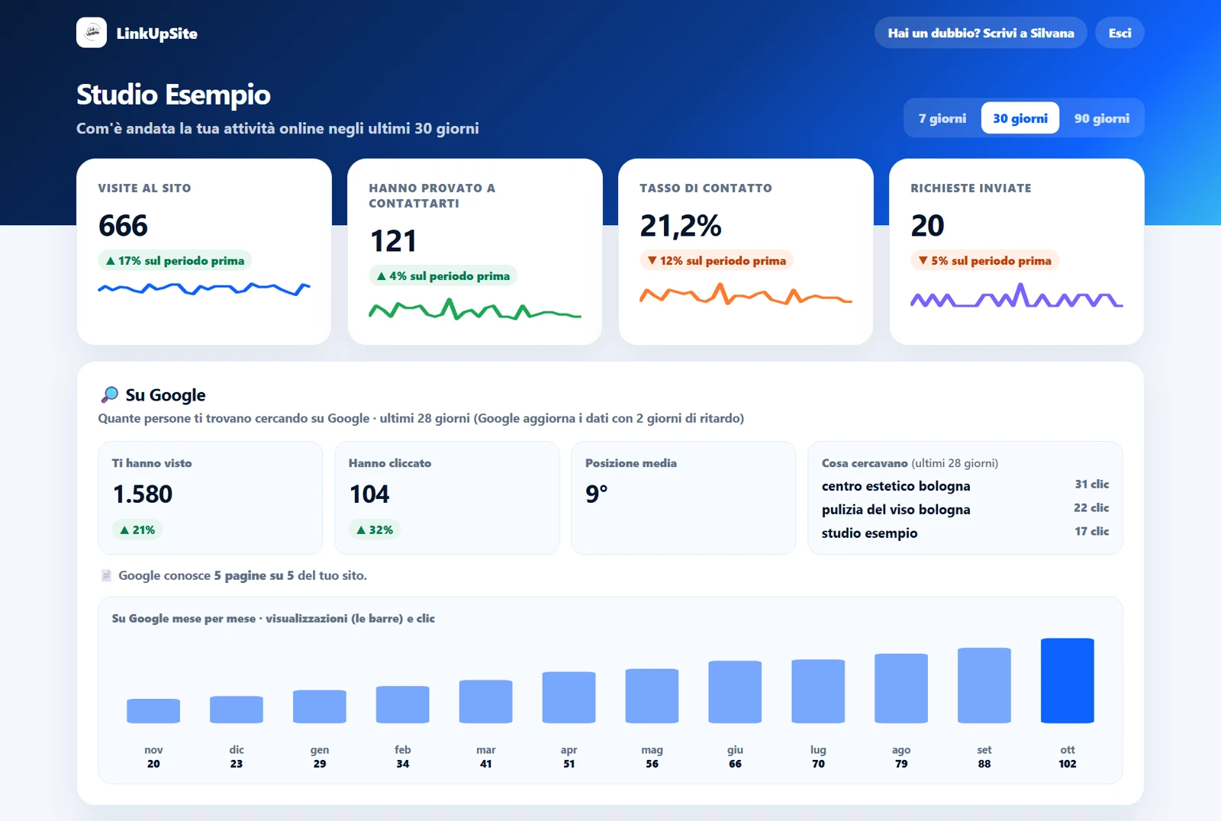Click the 5% sul periodo prima badge
The width and height of the screenshot is (1221, 821).
click(x=984, y=261)
